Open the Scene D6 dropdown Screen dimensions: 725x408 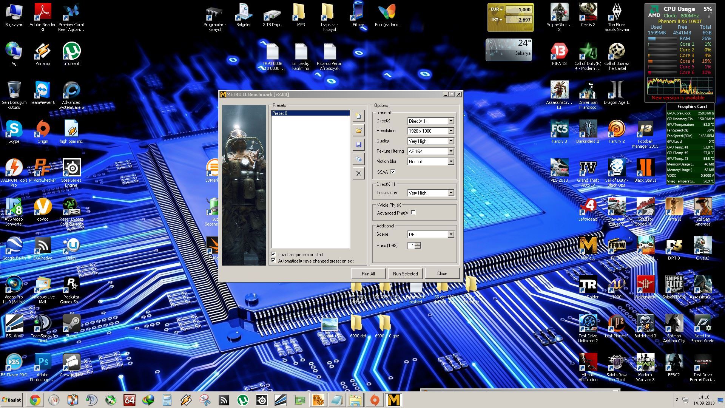point(450,235)
